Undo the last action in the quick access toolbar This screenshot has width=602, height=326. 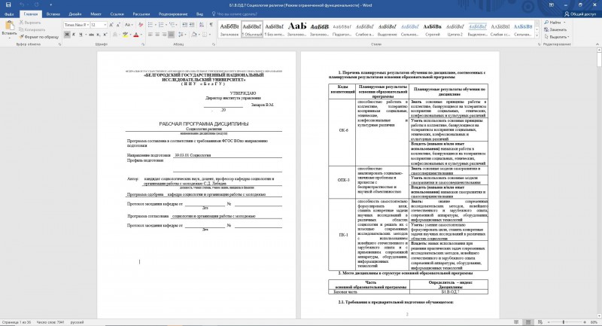22,5
